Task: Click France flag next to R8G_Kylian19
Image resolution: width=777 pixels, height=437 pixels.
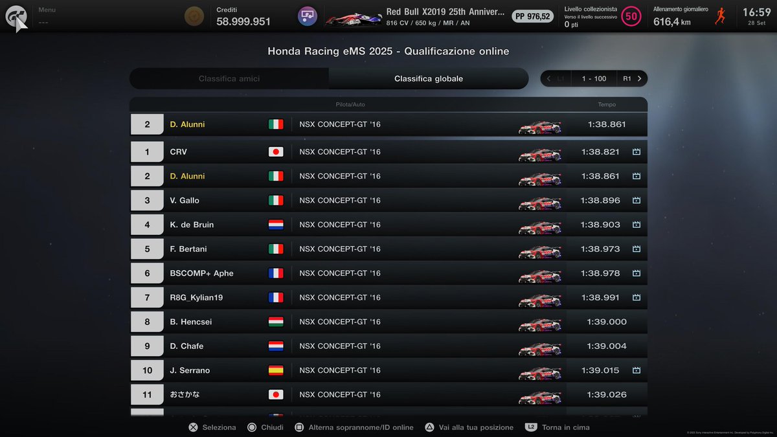Action: [276, 298]
